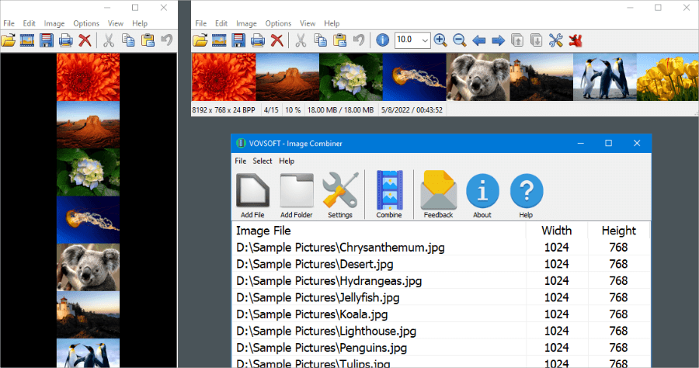The height and width of the screenshot is (368, 699).
Task: Click the print icon in right viewer window
Action: pos(258,40)
